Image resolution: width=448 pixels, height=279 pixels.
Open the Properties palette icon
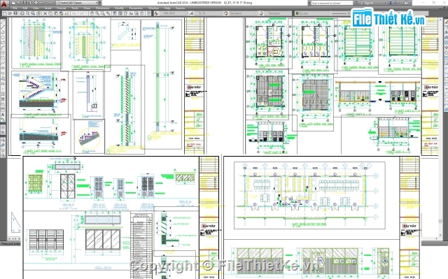click(115, 13)
